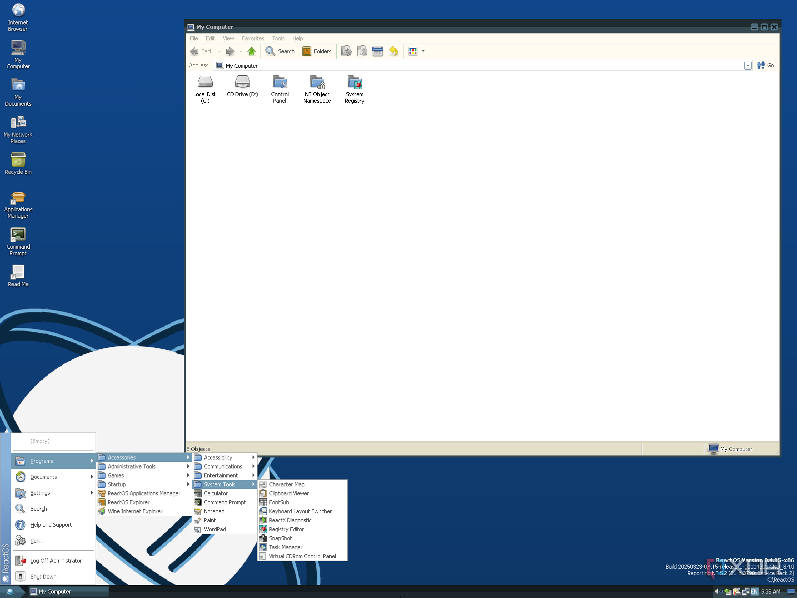
Task: Click the green Up folder arrow
Action: pyautogui.click(x=252, y=51)
